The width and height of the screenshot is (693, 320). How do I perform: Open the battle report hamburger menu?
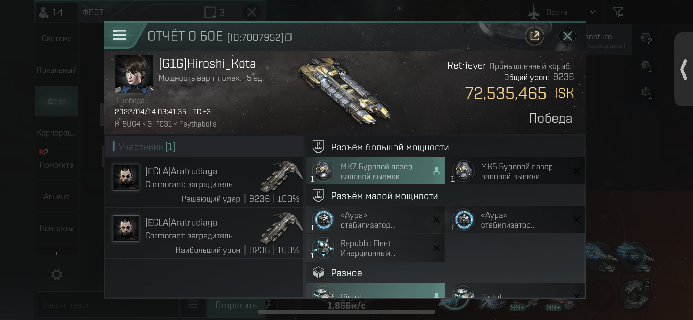pyautogui.click(x=120, y=35)
